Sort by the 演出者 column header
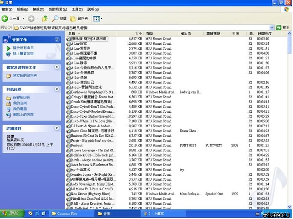The height and width of the screenshot is (219, 293). (191, 34)
